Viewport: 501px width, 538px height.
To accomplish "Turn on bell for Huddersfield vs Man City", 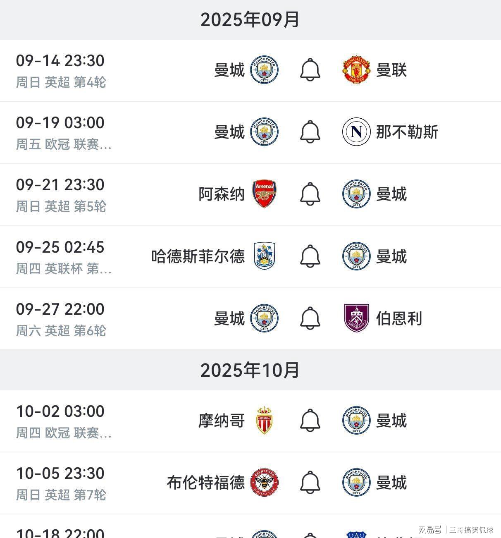I will pos(310,256).
